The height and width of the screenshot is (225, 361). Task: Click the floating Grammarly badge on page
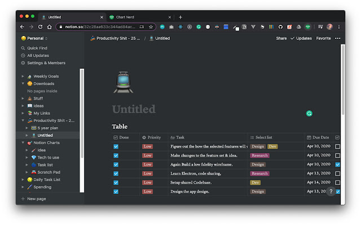pos(309,114)
